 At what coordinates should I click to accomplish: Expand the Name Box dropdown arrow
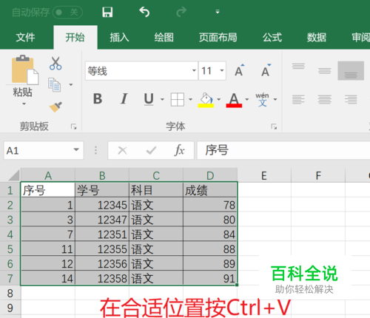click(x=76, y=150)
